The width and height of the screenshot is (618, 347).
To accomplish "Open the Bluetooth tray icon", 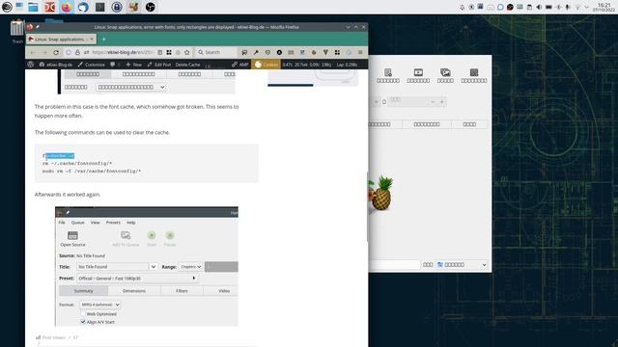I will [x=558, y=7].
